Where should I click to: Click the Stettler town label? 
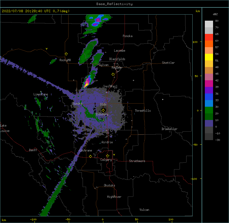[168, 63]
